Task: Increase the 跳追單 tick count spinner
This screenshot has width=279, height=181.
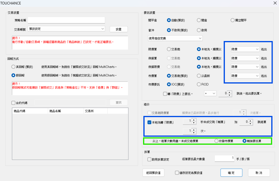Action: (x=250, y=120)
